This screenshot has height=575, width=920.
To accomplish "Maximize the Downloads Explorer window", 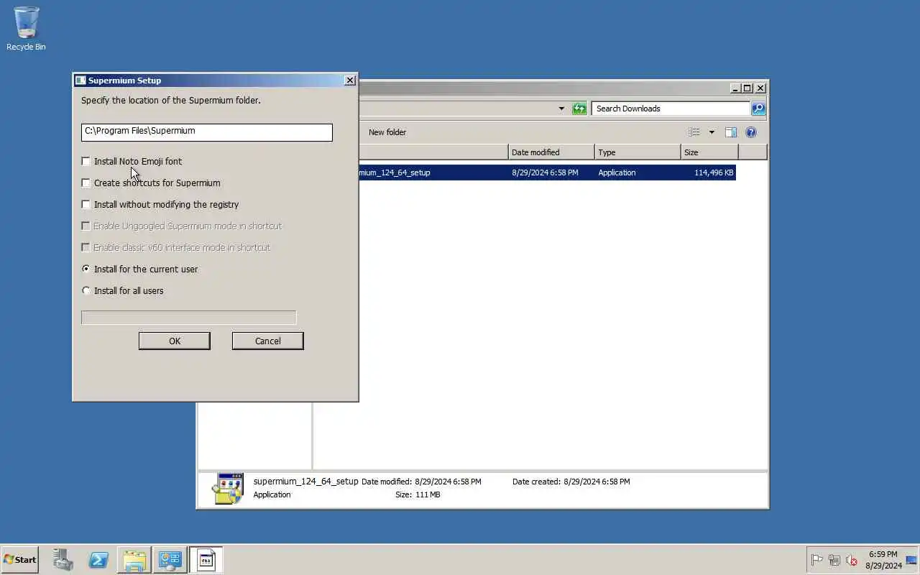I will (747, 88).
